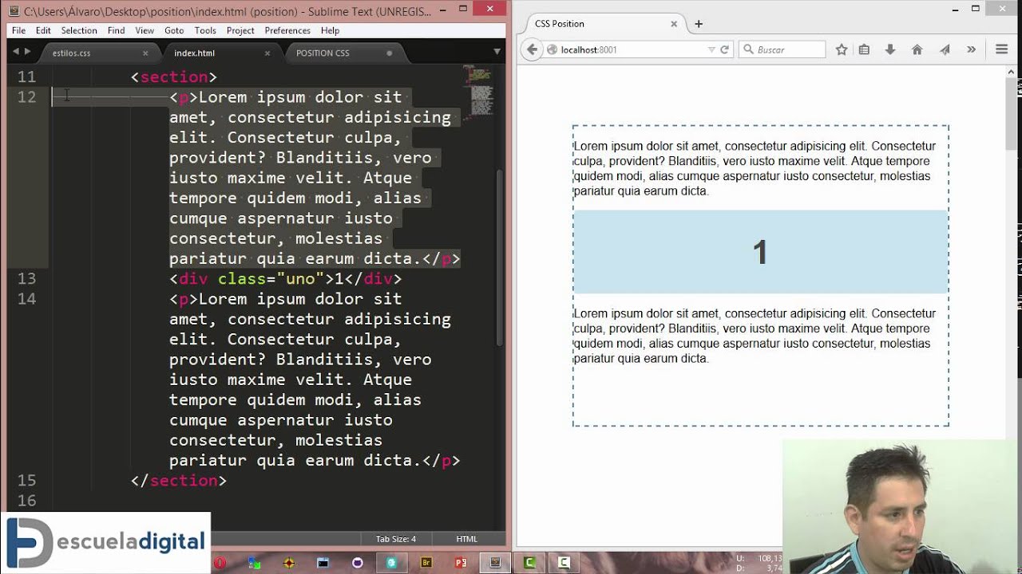
Task: Open Firefox hamburger menu
Action: pos(1001,49)
